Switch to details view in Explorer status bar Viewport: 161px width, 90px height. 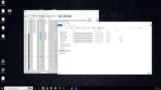pyautogui.click(x=149, y=73)
